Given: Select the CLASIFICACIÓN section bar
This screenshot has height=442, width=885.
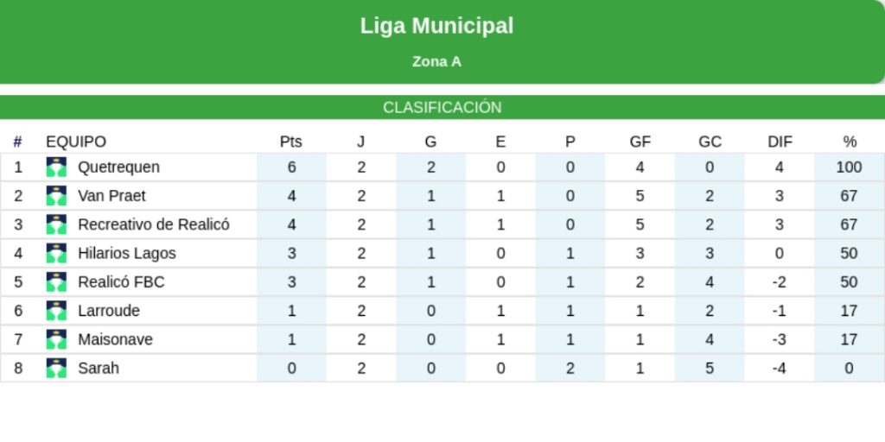Looking at the screenshot, I should tap(442, 108).
